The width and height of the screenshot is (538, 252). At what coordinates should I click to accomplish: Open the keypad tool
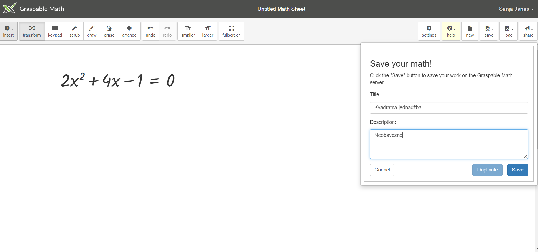pos(55,31)
